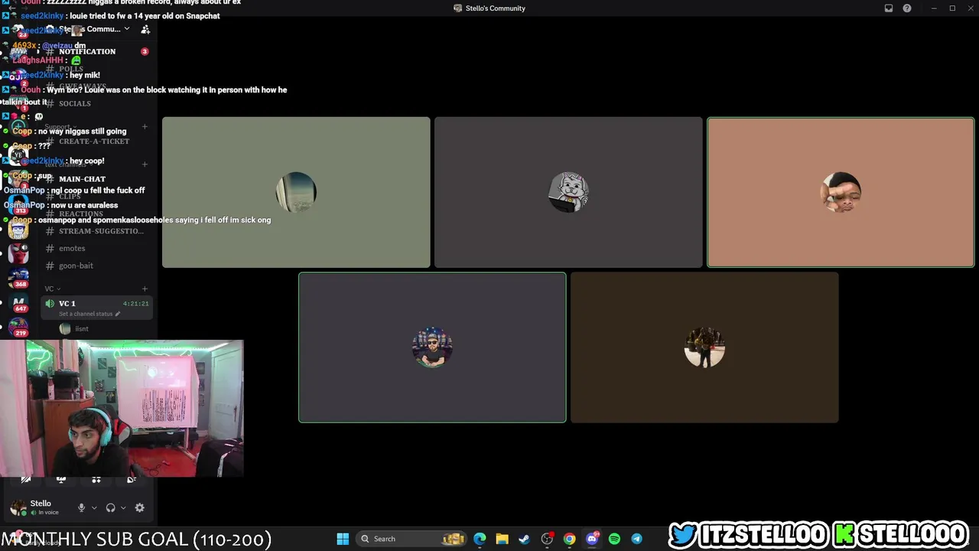Add a channel to the Support category
The height and width of the screenshot is (551, 979).
[x=145, y=127]
